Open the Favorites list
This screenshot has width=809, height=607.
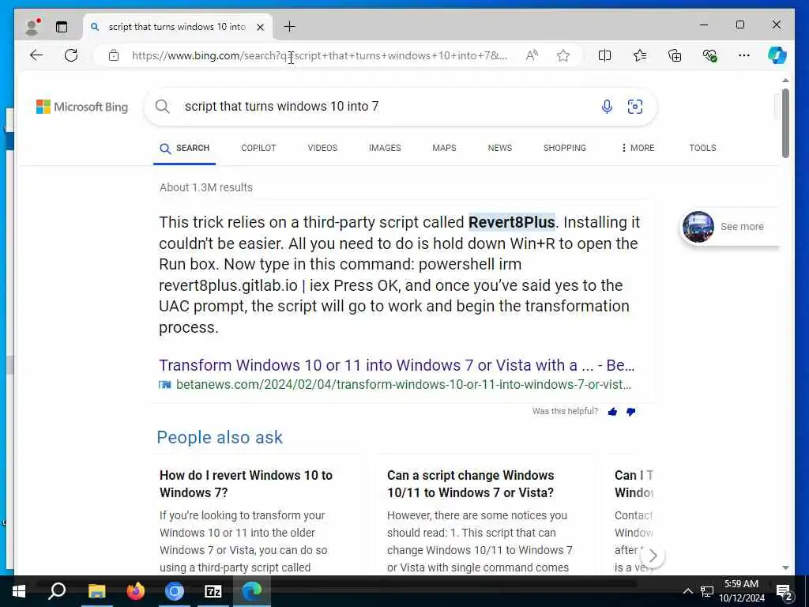coord(640,55)
